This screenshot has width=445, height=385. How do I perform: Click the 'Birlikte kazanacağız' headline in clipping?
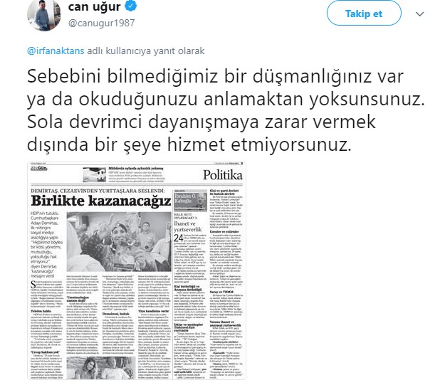tap(101, 201)
